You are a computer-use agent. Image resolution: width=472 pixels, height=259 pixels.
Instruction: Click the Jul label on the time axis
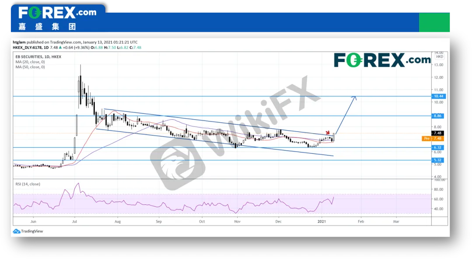coord(74,221)
